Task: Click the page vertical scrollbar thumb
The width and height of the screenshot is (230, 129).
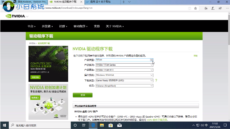Action: coord(229,29)
